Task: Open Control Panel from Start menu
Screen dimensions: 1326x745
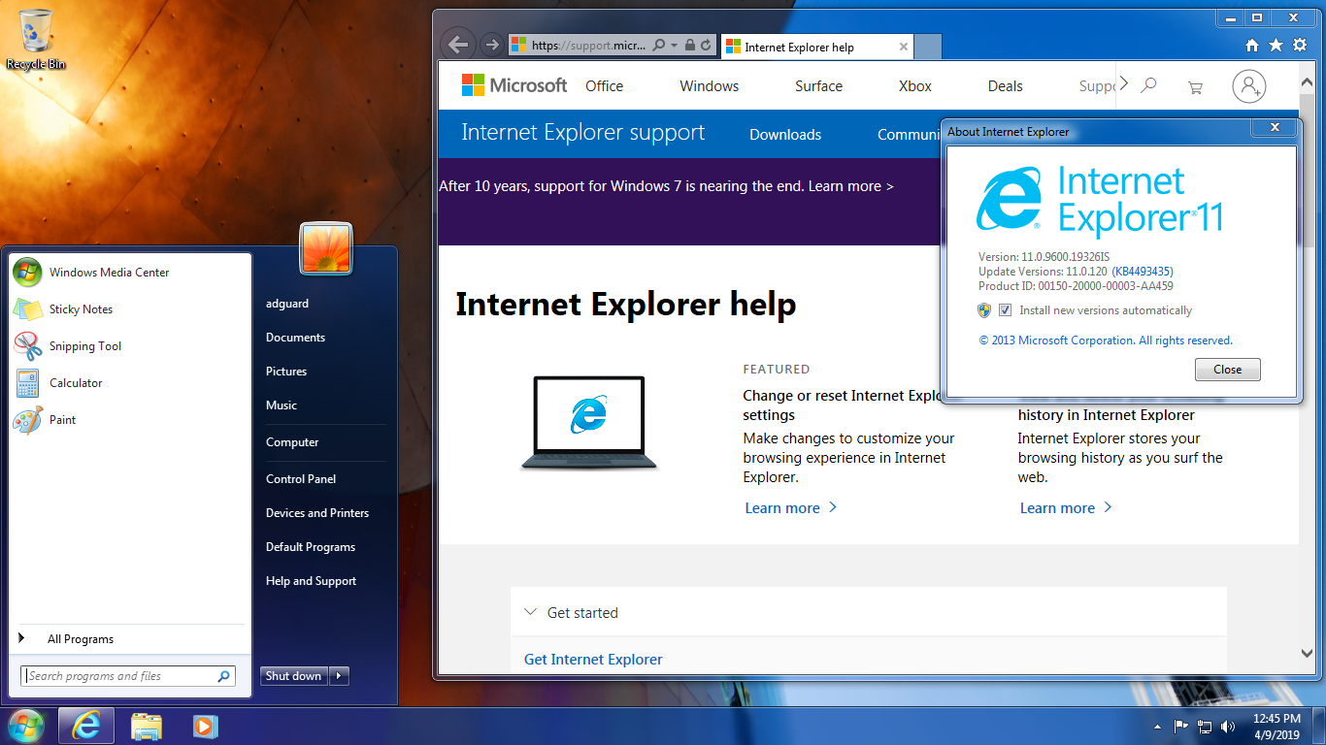Action: (301, 479)
